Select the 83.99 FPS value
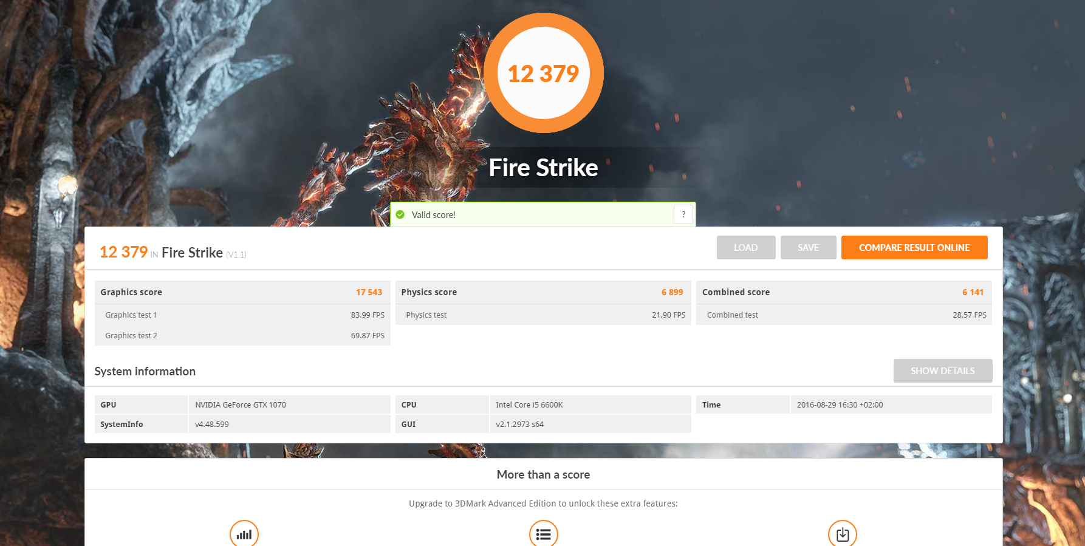1085x546 pixels. [368, 315]
